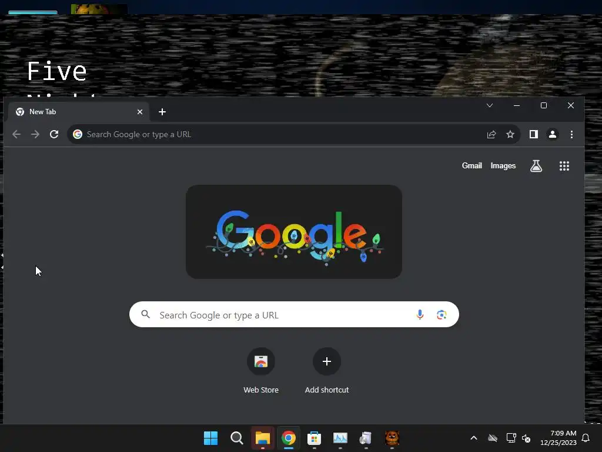Open File Explorer from the taskbar
This screenshot has width=602, height=452.
point(263,438)
